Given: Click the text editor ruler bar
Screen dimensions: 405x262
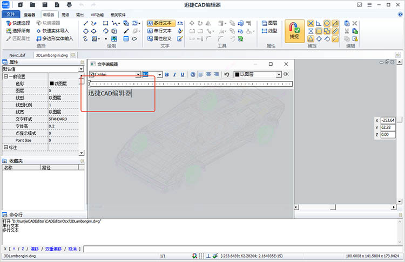Looking at the screenshot, I should [191, 84].
